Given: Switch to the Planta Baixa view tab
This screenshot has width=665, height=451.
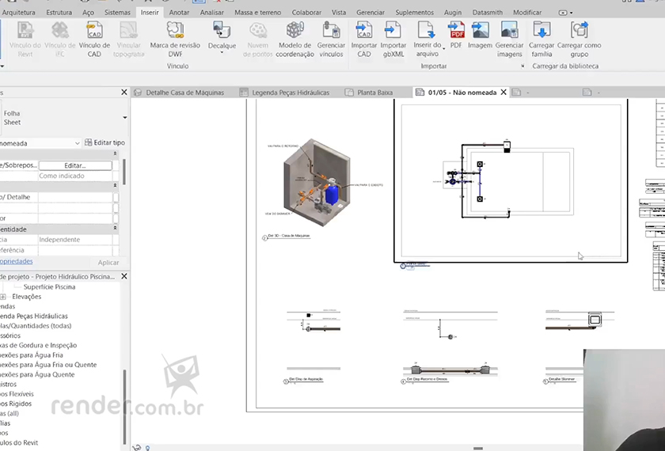Looking at the screenshot, I should [x=374, y=93].
